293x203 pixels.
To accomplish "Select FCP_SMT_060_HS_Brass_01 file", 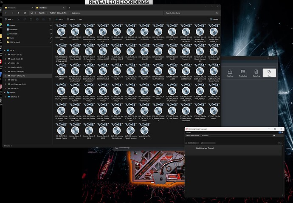I will [144, 51].
